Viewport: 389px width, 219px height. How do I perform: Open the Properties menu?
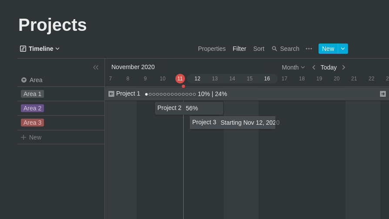[x=212, y=49]
